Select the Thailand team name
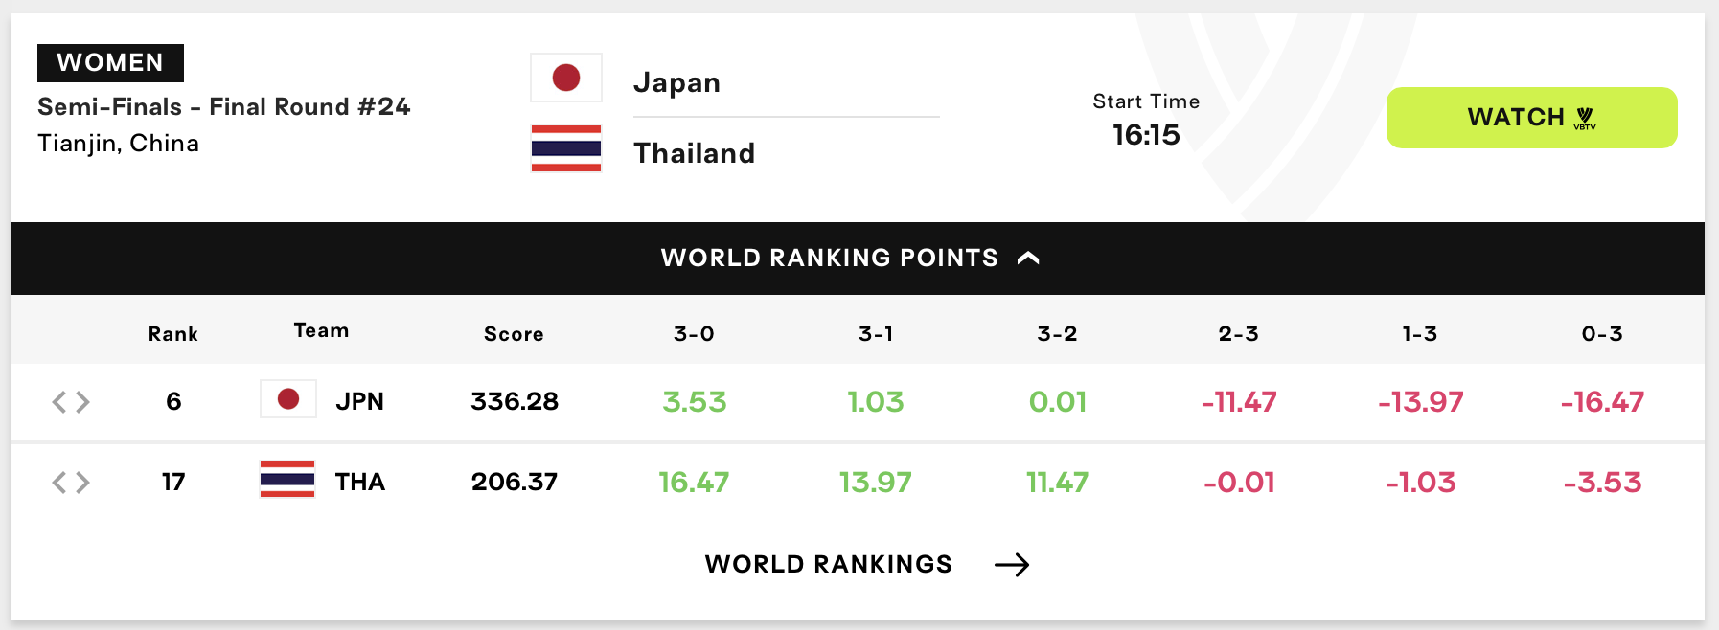The image size is (1719, 630). point(695,153)
